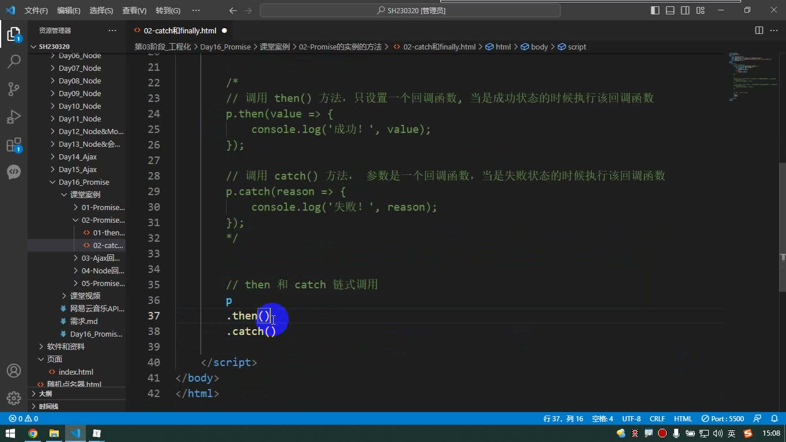Open the notifications bell in status bar
This screenshot has height=442, width=786.
pos(773,419)
